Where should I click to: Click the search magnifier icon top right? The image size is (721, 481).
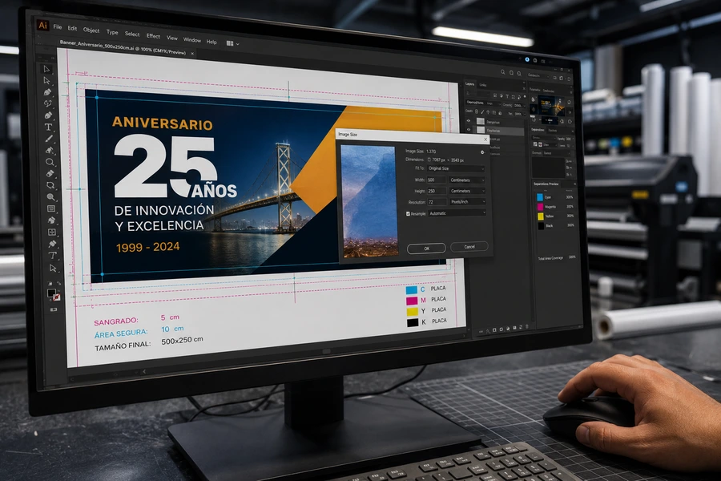tap(502, 72)
